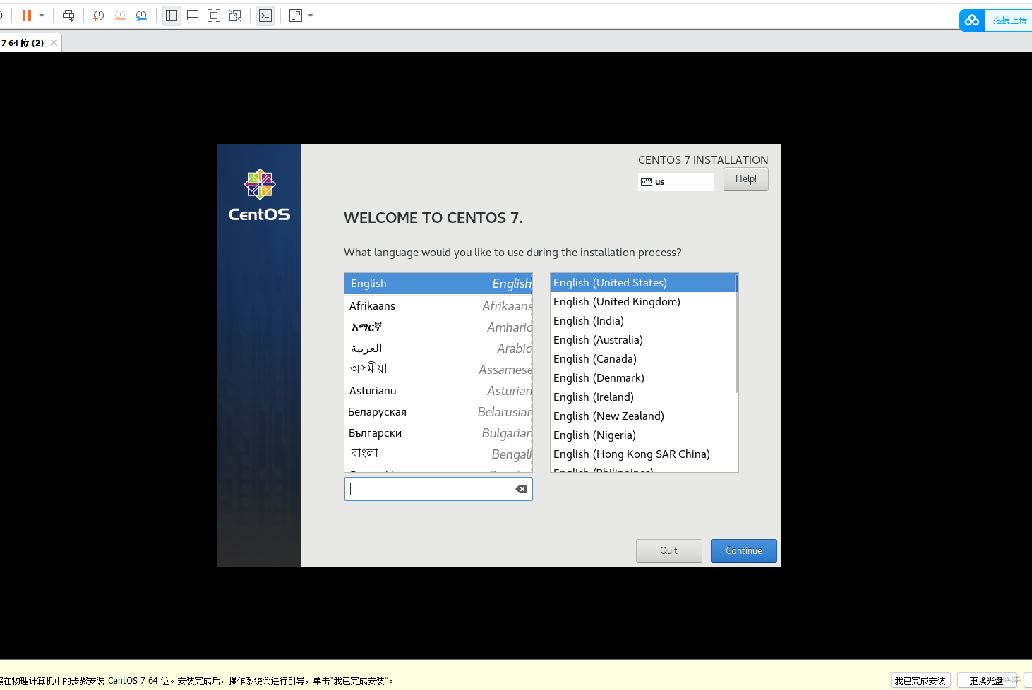Screen dimensions: 1032x690
Task: Click the Unity mode icon
Action: (x=235, y=16)
